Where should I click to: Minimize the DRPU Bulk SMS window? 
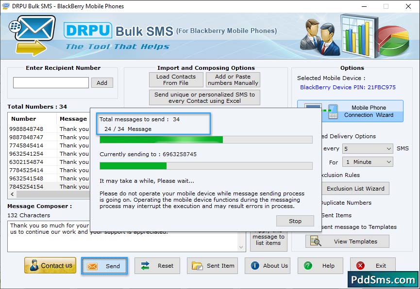coord(364,6)
